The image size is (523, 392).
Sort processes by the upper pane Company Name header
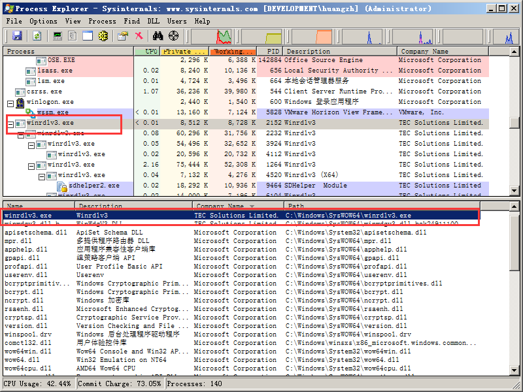(443, 52)
